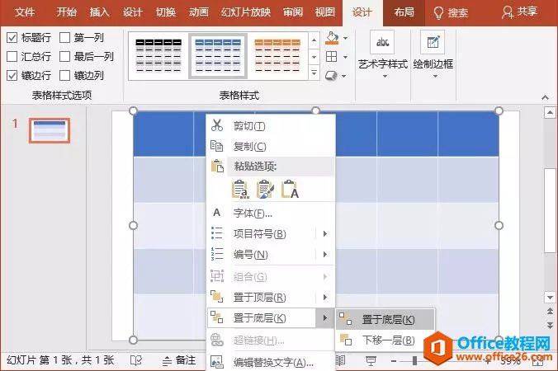This screenshot has width=558, height=371.
Task: Click the 备注 notes button
Action: [x=179, y=360]
